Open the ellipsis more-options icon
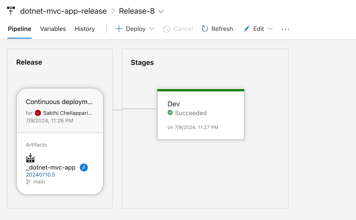 [x=285, y=29]
